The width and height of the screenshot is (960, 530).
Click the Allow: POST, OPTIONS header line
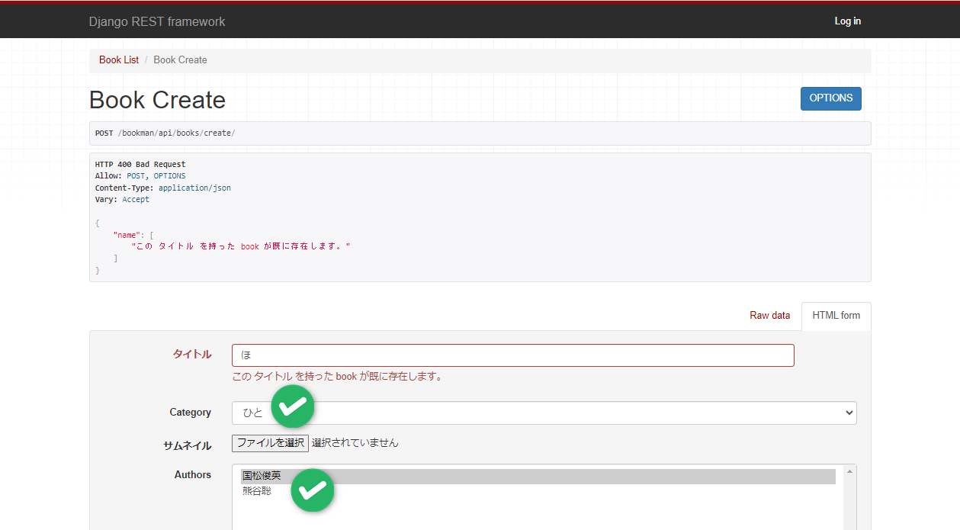(x=140, y=176)
